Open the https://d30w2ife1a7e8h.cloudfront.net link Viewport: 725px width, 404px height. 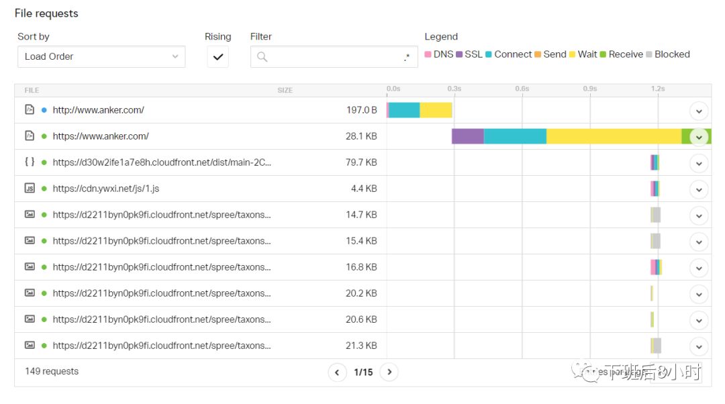[162, 162]
